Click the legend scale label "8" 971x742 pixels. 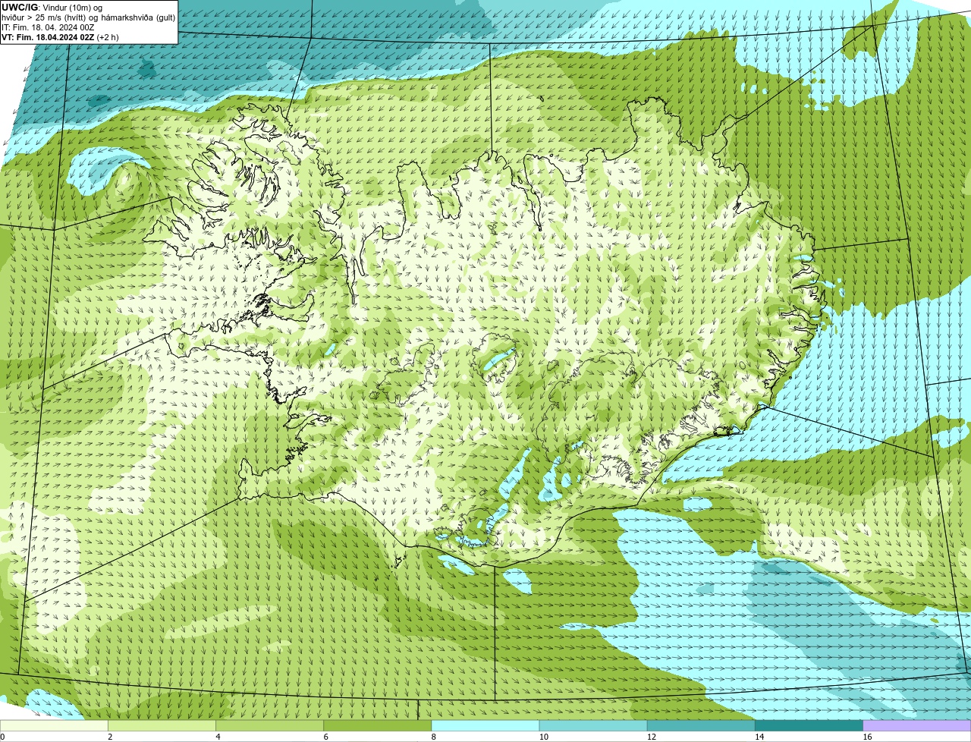pos(433,737)
